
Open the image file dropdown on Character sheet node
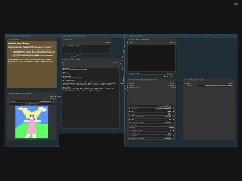(x=32, y=101)
